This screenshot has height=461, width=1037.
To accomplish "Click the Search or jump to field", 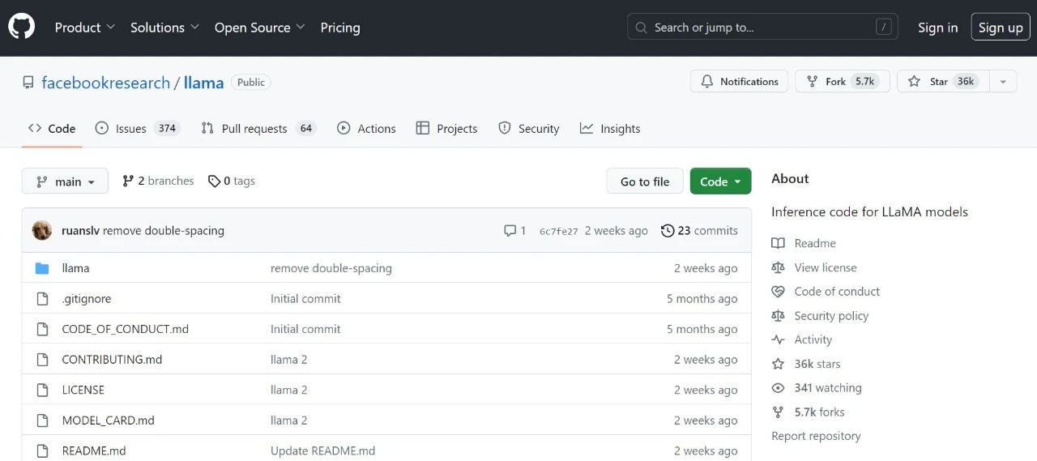I will pyautogui.click(x=765, y=28).
